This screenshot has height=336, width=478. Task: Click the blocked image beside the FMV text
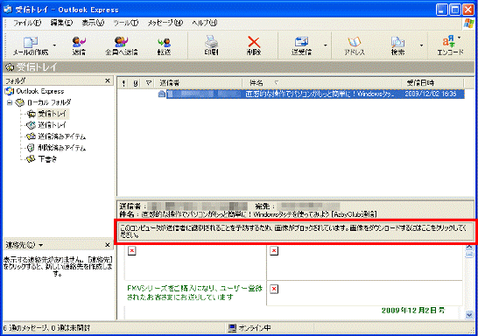coord(274,289)
